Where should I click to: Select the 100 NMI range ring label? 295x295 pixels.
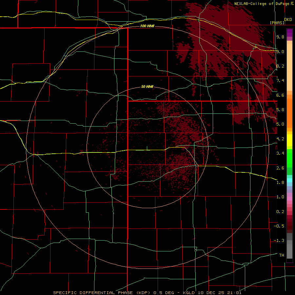[x=147, y=26]
